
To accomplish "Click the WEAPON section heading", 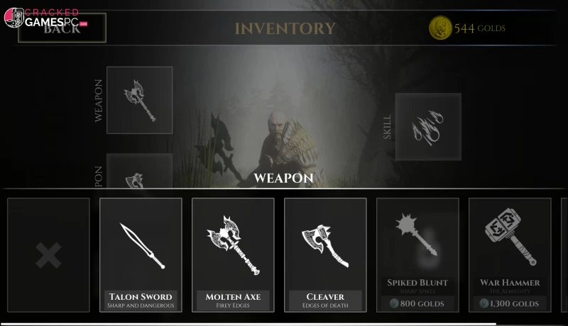I will click(x=283, y=178).
